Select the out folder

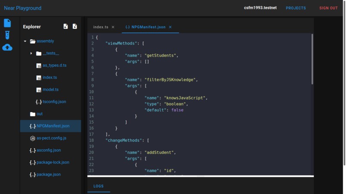click(x=39, y=114)
